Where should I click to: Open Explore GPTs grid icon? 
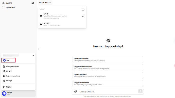coord(4,7)
